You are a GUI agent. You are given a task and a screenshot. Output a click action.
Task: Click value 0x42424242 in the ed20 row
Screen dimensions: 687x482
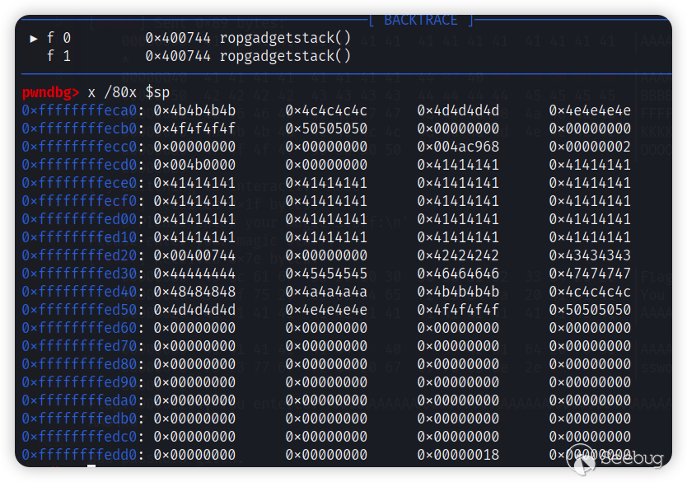tap(458, 255)
